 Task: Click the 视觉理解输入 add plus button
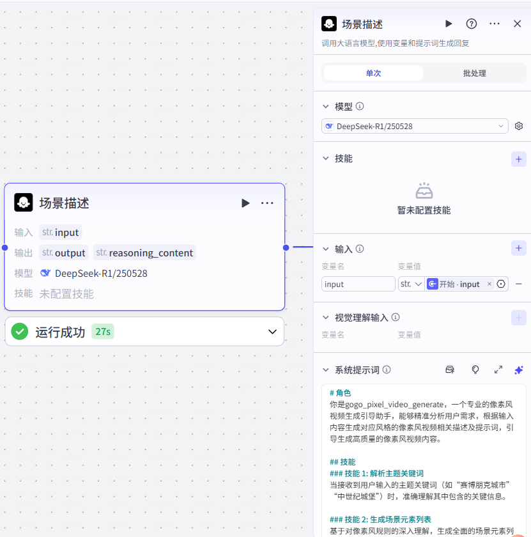pos(519,318)
